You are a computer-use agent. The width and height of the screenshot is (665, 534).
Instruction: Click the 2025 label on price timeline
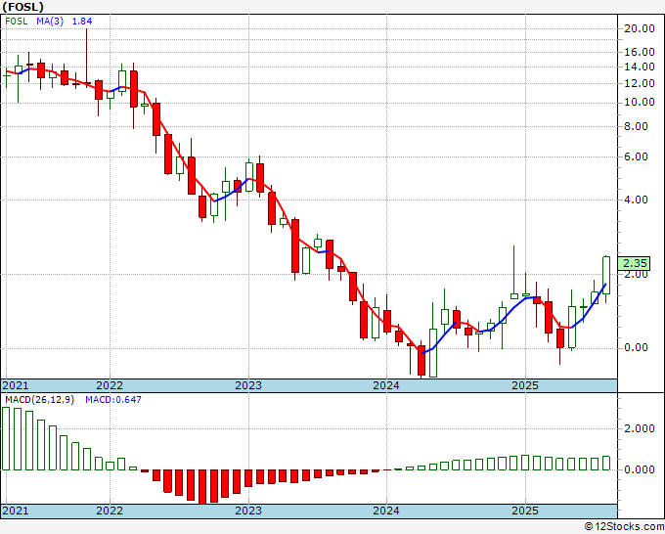coord(525,385)
